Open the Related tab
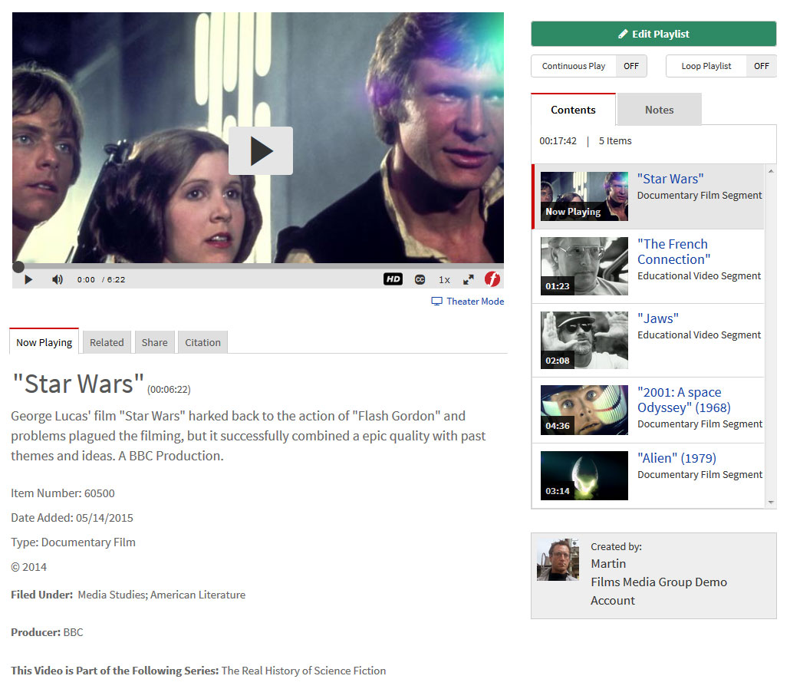 pos(107,343)
